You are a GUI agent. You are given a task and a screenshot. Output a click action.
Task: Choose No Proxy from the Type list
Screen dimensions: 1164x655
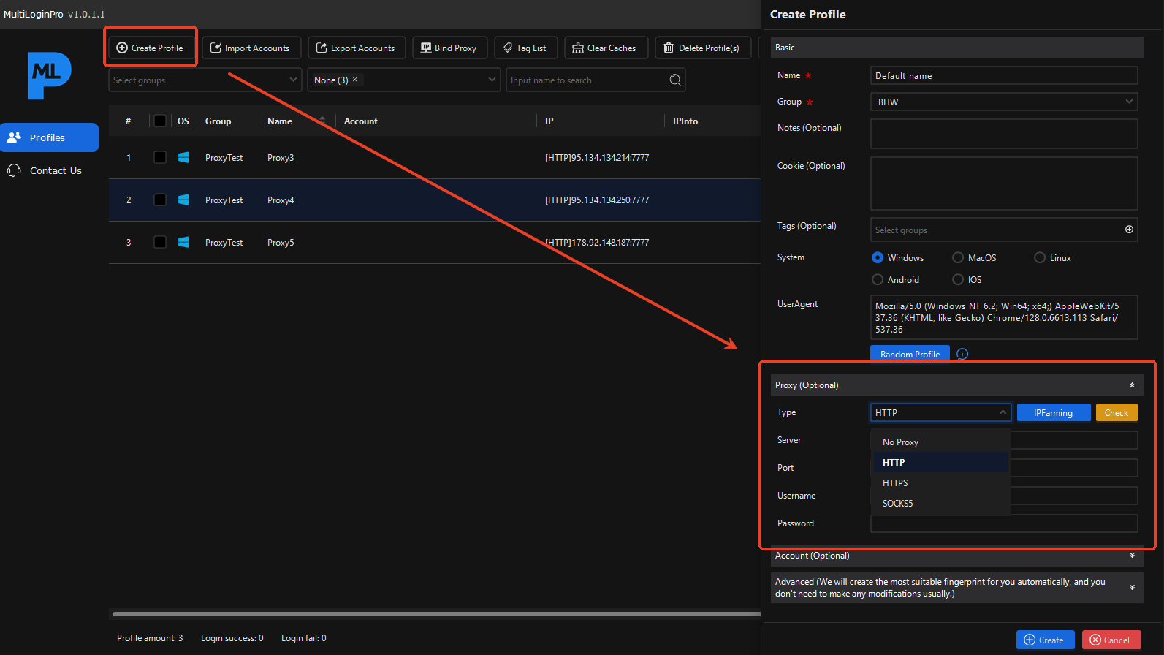(x=941, y=442)
